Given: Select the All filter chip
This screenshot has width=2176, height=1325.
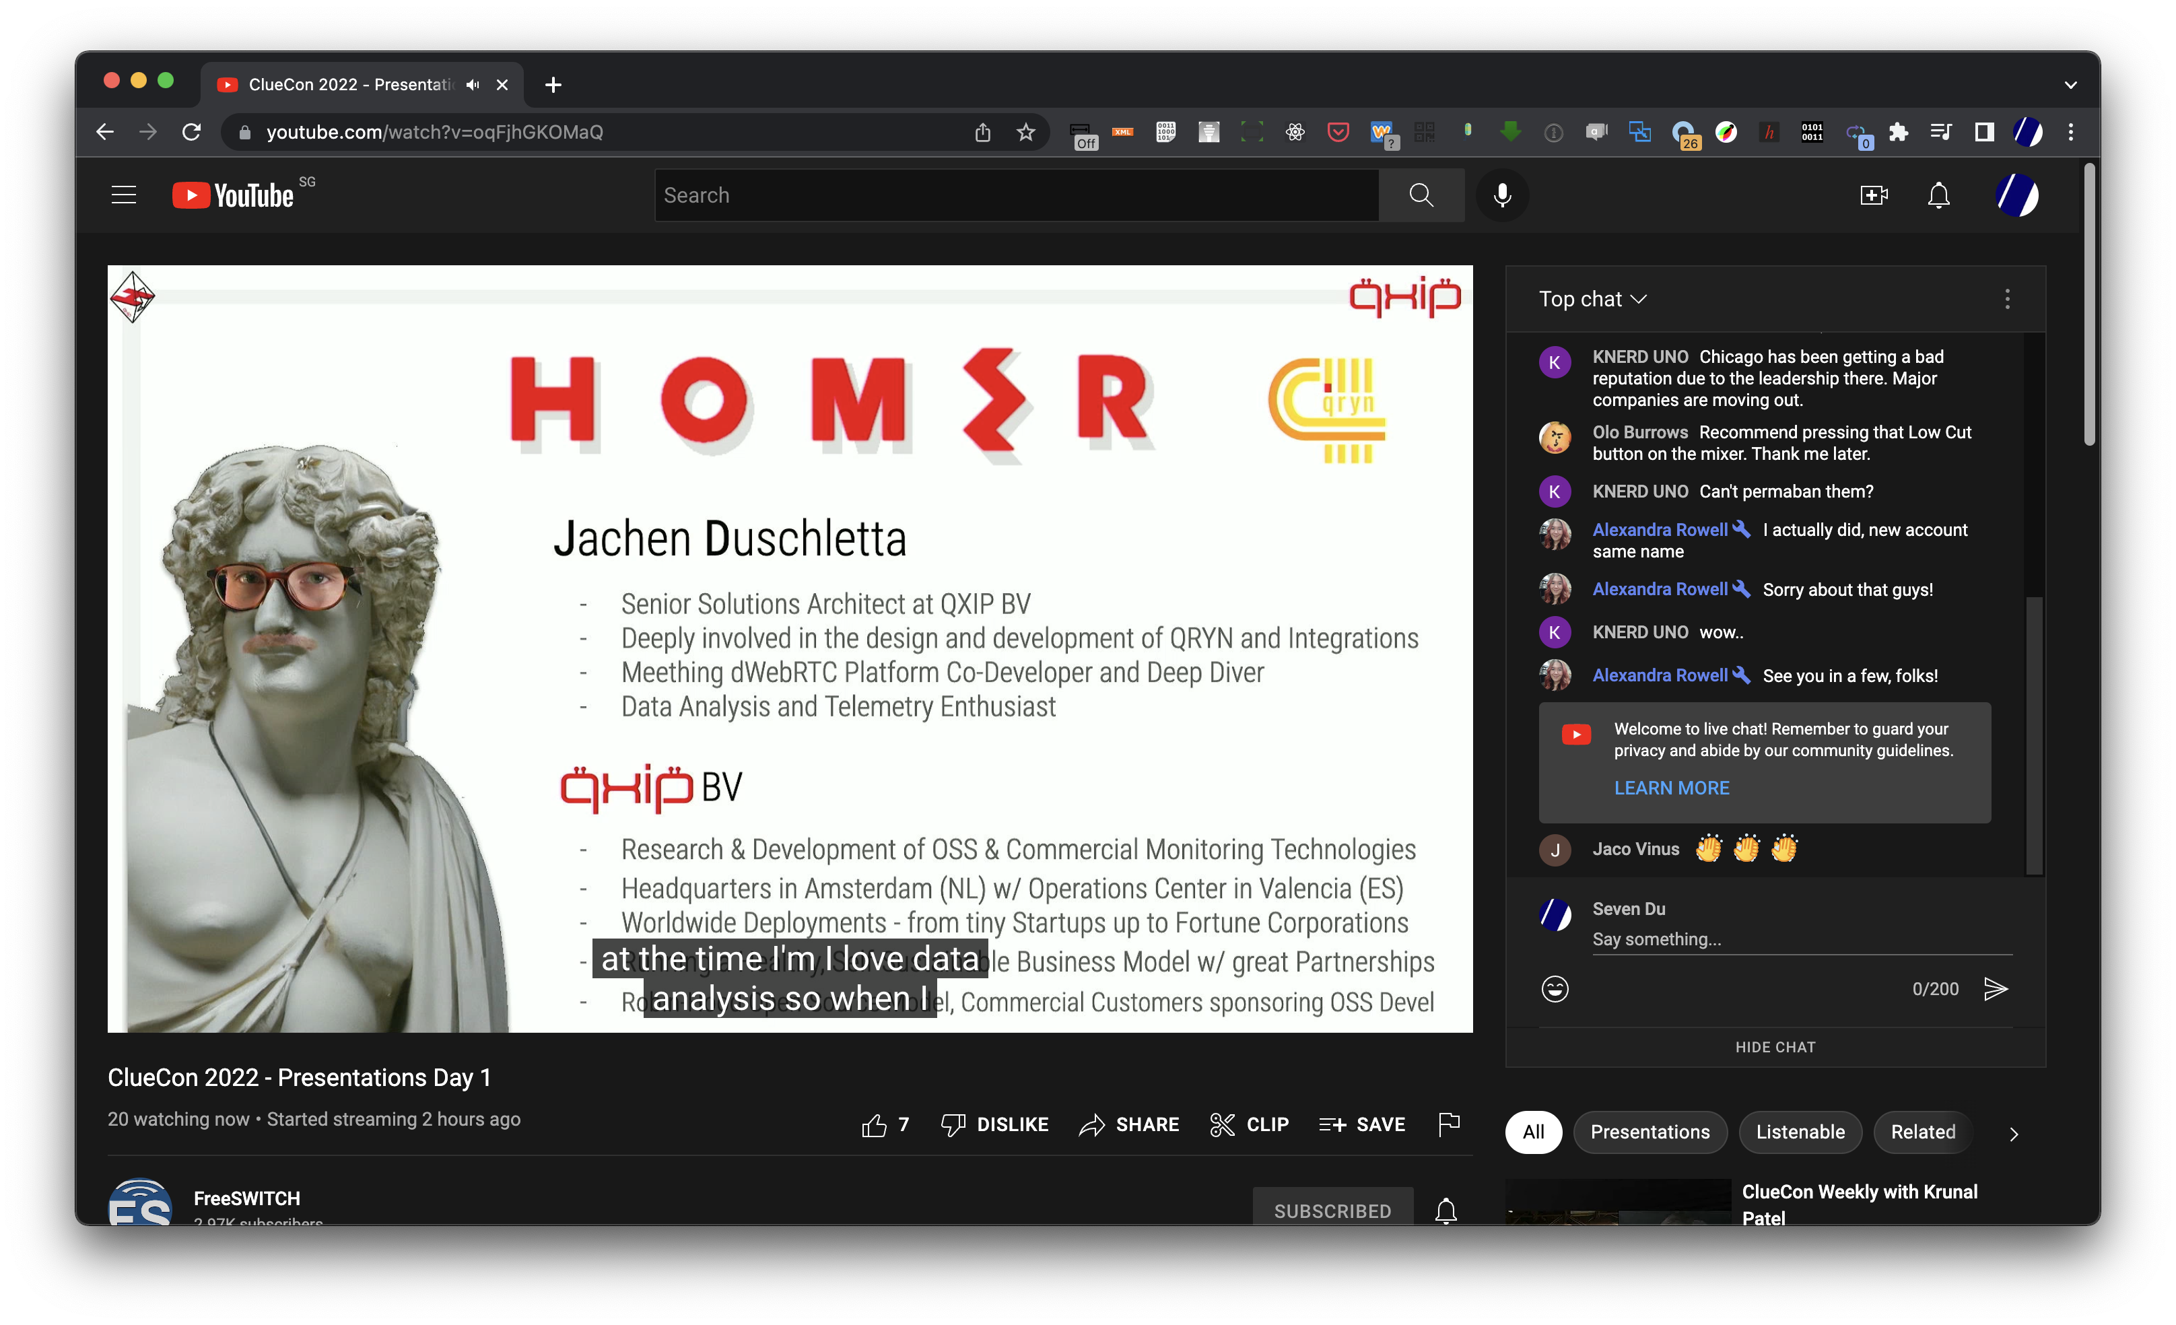Looking at the screenshot, I should pyautogui.click(x=1533, y=1132).
